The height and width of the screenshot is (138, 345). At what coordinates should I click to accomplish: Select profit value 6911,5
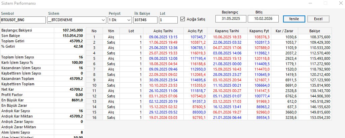(291, 80)
